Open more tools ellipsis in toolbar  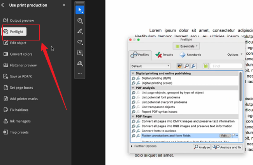coord(80,74)
